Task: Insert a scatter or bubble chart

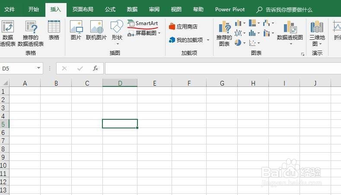Action: 252,43
